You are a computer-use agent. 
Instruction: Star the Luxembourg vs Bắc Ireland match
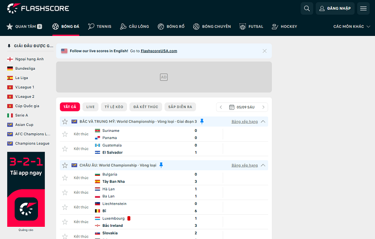65,222
